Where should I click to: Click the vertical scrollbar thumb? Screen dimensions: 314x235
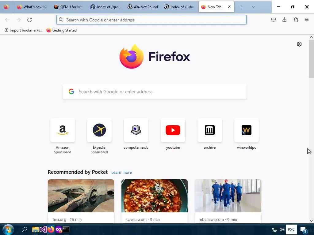click(311, 59)
